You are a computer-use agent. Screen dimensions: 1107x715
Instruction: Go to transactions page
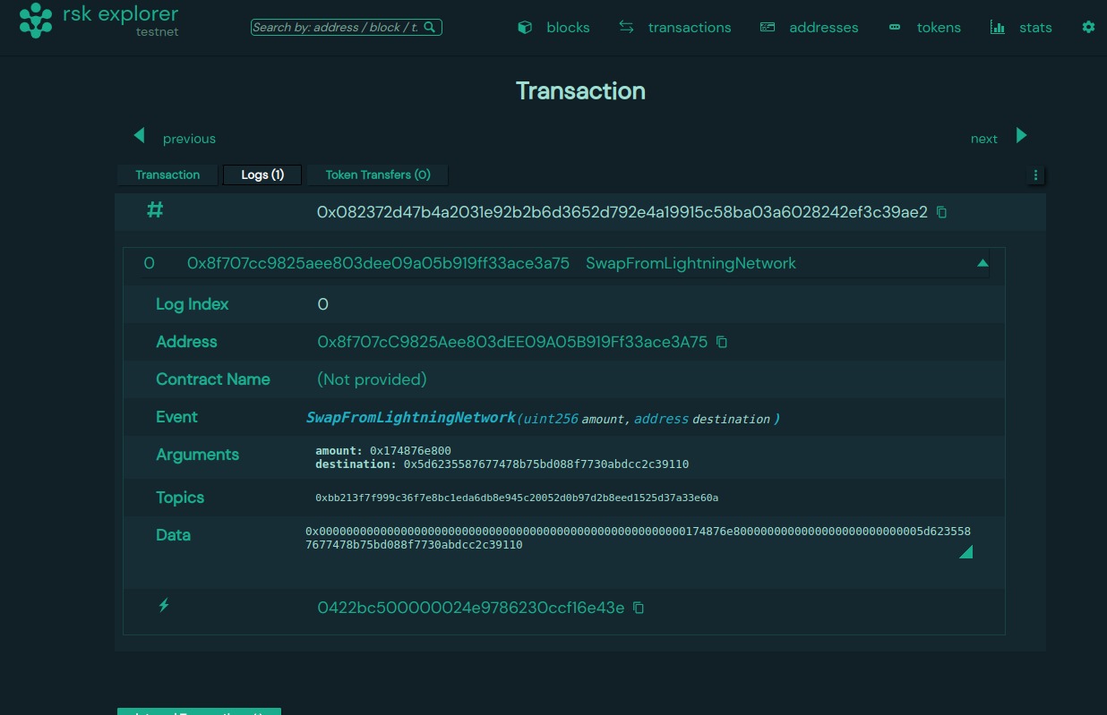(x=690, y=28)
